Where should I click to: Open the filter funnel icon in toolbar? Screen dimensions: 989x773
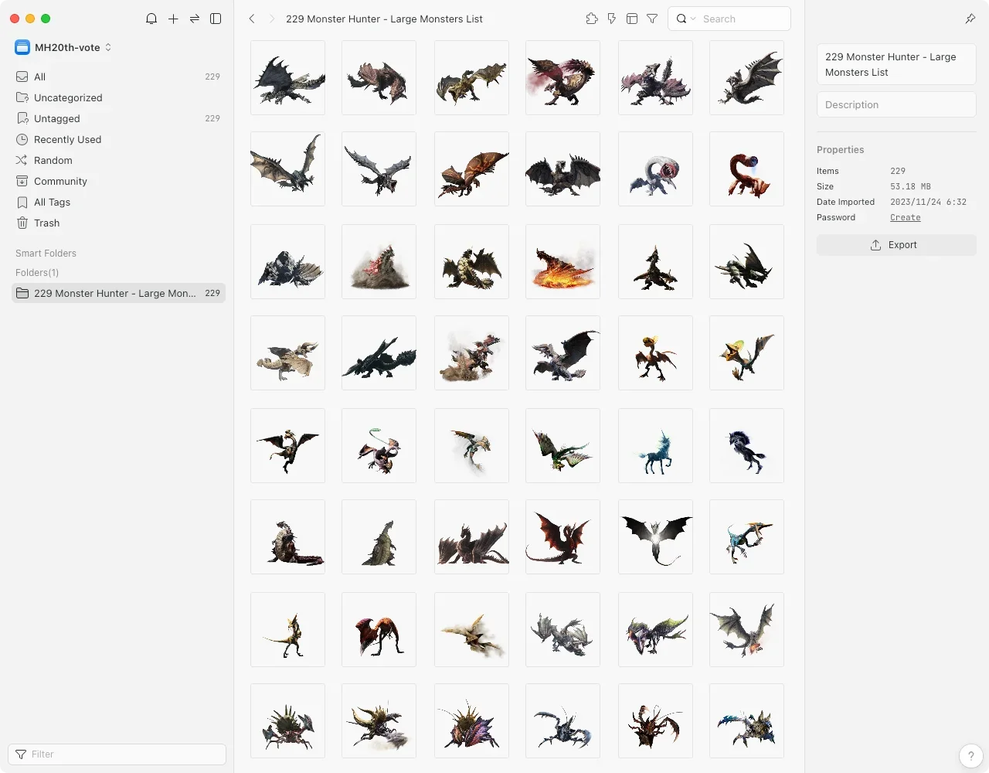652,19
